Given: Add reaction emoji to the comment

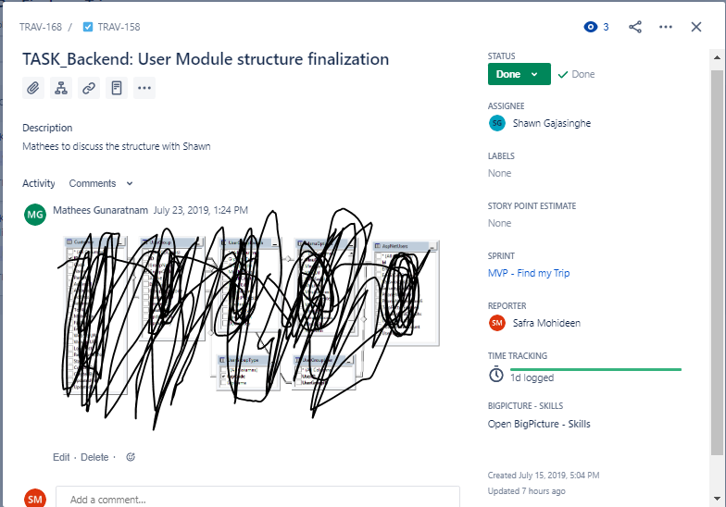Looking at the screenshot, I should pos(131,457).
